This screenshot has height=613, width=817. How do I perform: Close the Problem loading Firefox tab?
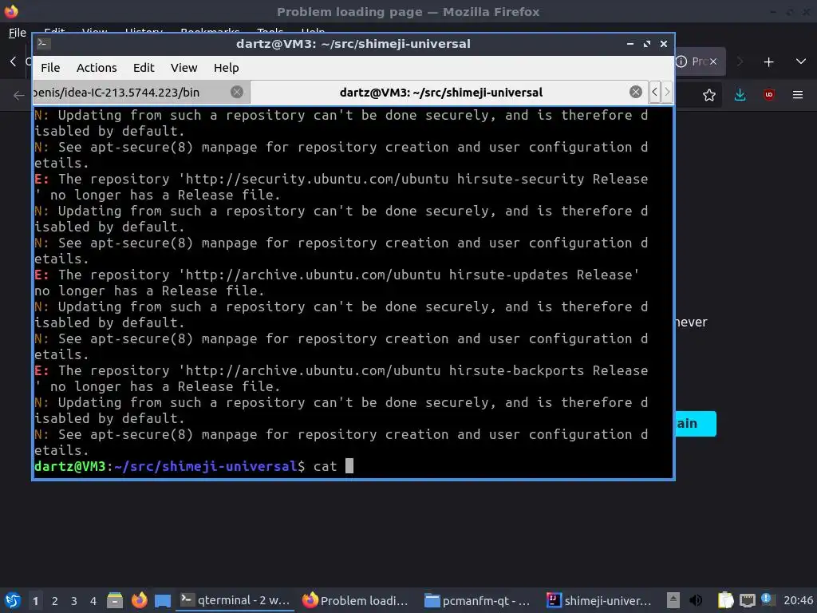tap(713, 61)
